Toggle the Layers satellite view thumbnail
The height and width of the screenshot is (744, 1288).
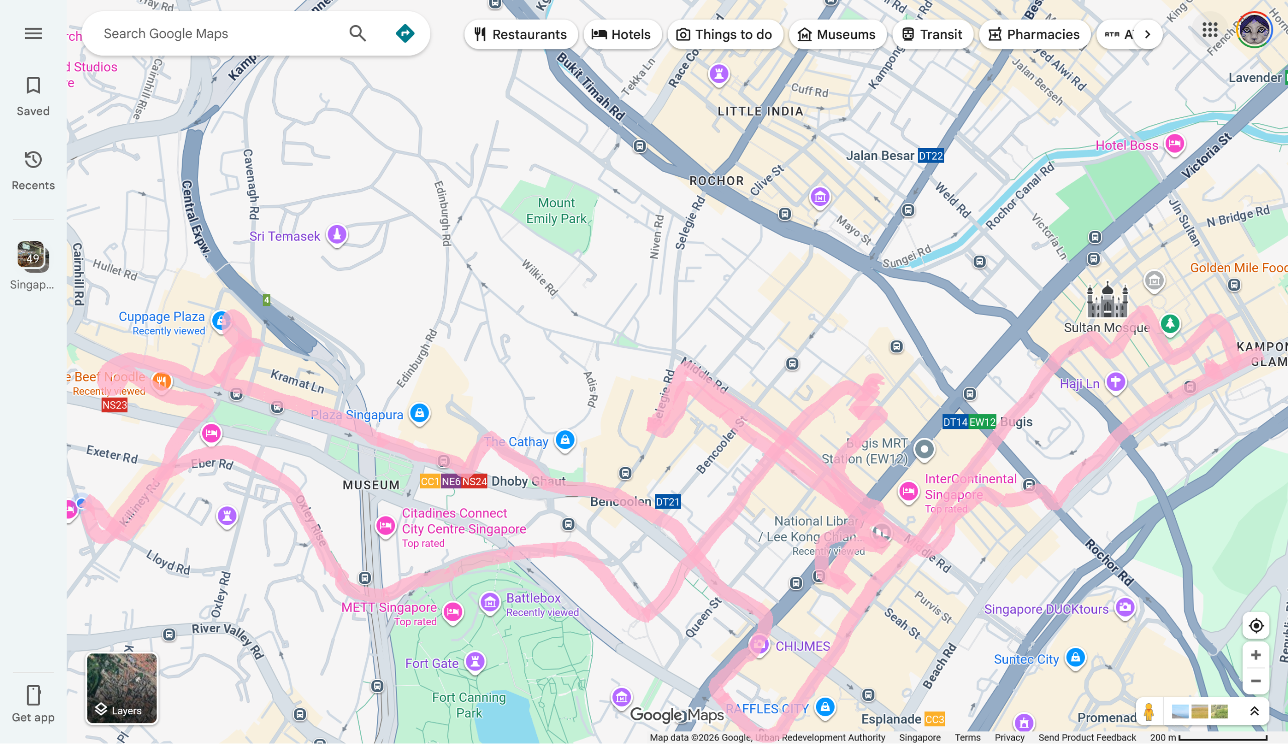click(x=122, y=688)
